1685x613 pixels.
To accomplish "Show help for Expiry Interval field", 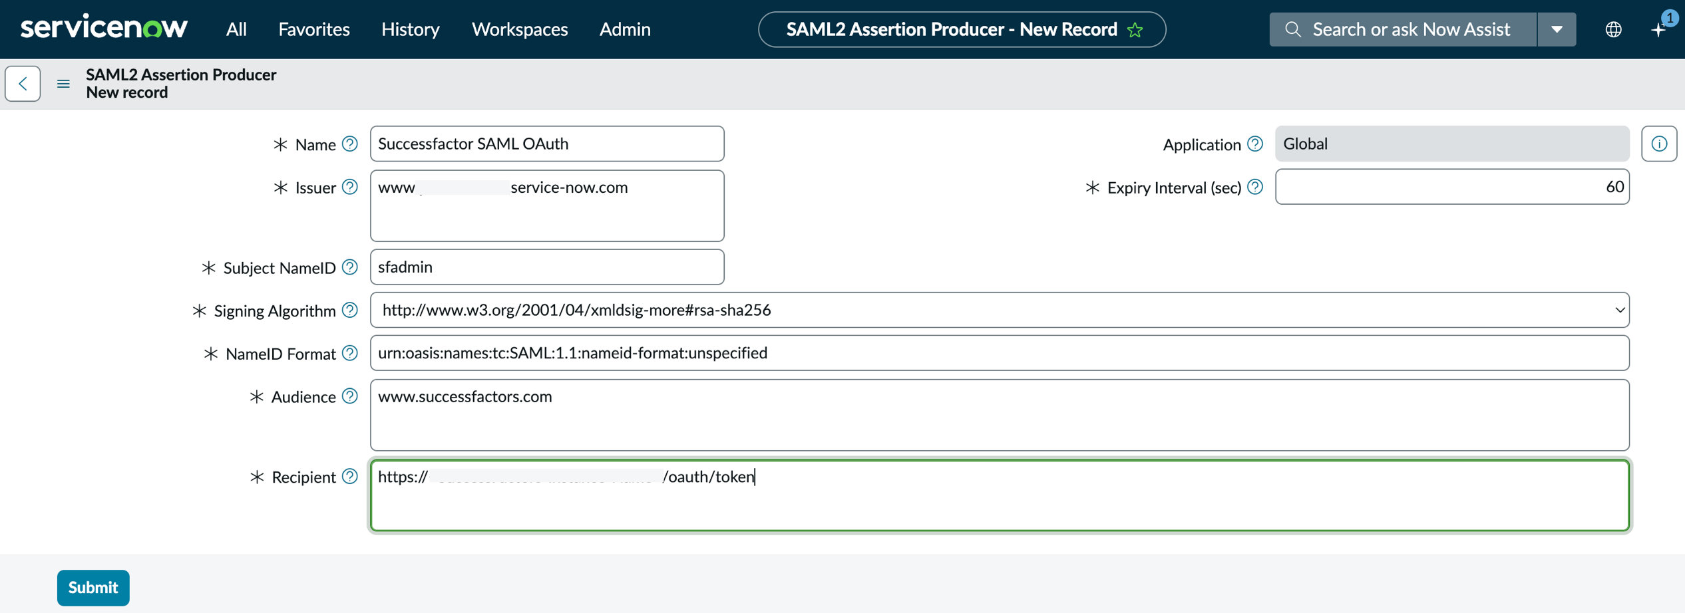I will point(1255,187).
